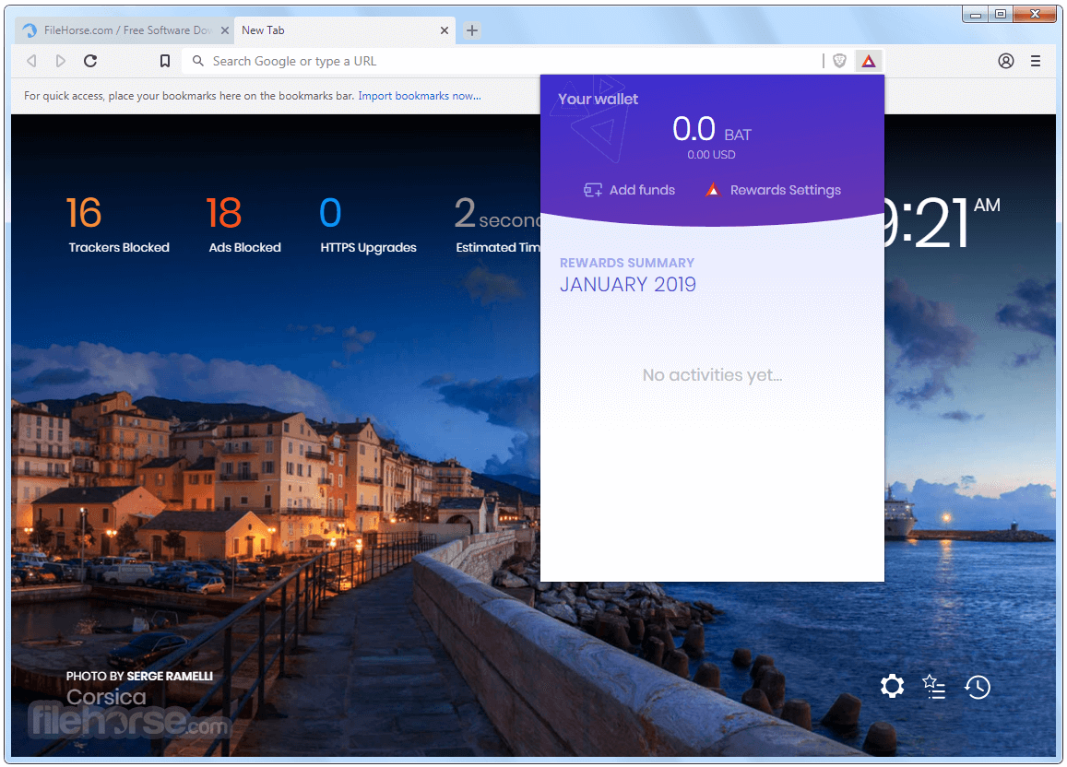Click the No activities yet message
This screenshot has height=767, width=1067.
(712, 374)
